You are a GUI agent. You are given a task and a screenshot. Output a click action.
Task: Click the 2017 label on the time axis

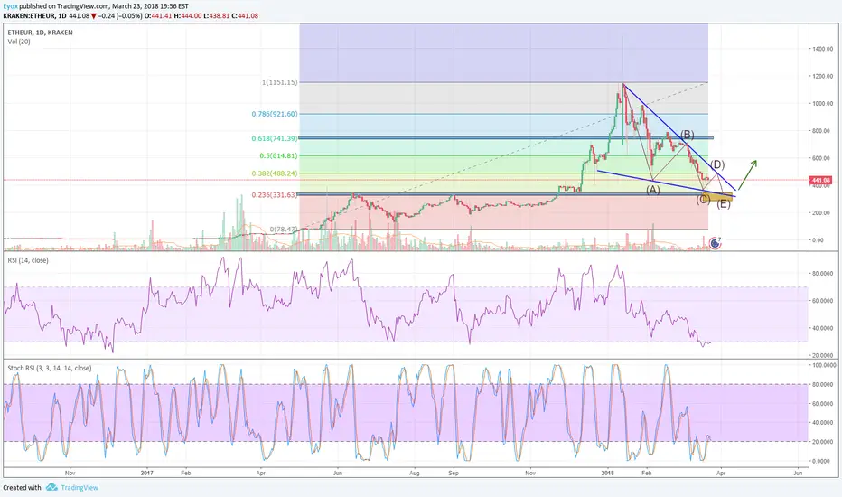click(x=146, y=474)
